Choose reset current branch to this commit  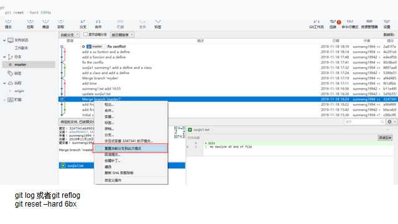click(x=130, y=148)
